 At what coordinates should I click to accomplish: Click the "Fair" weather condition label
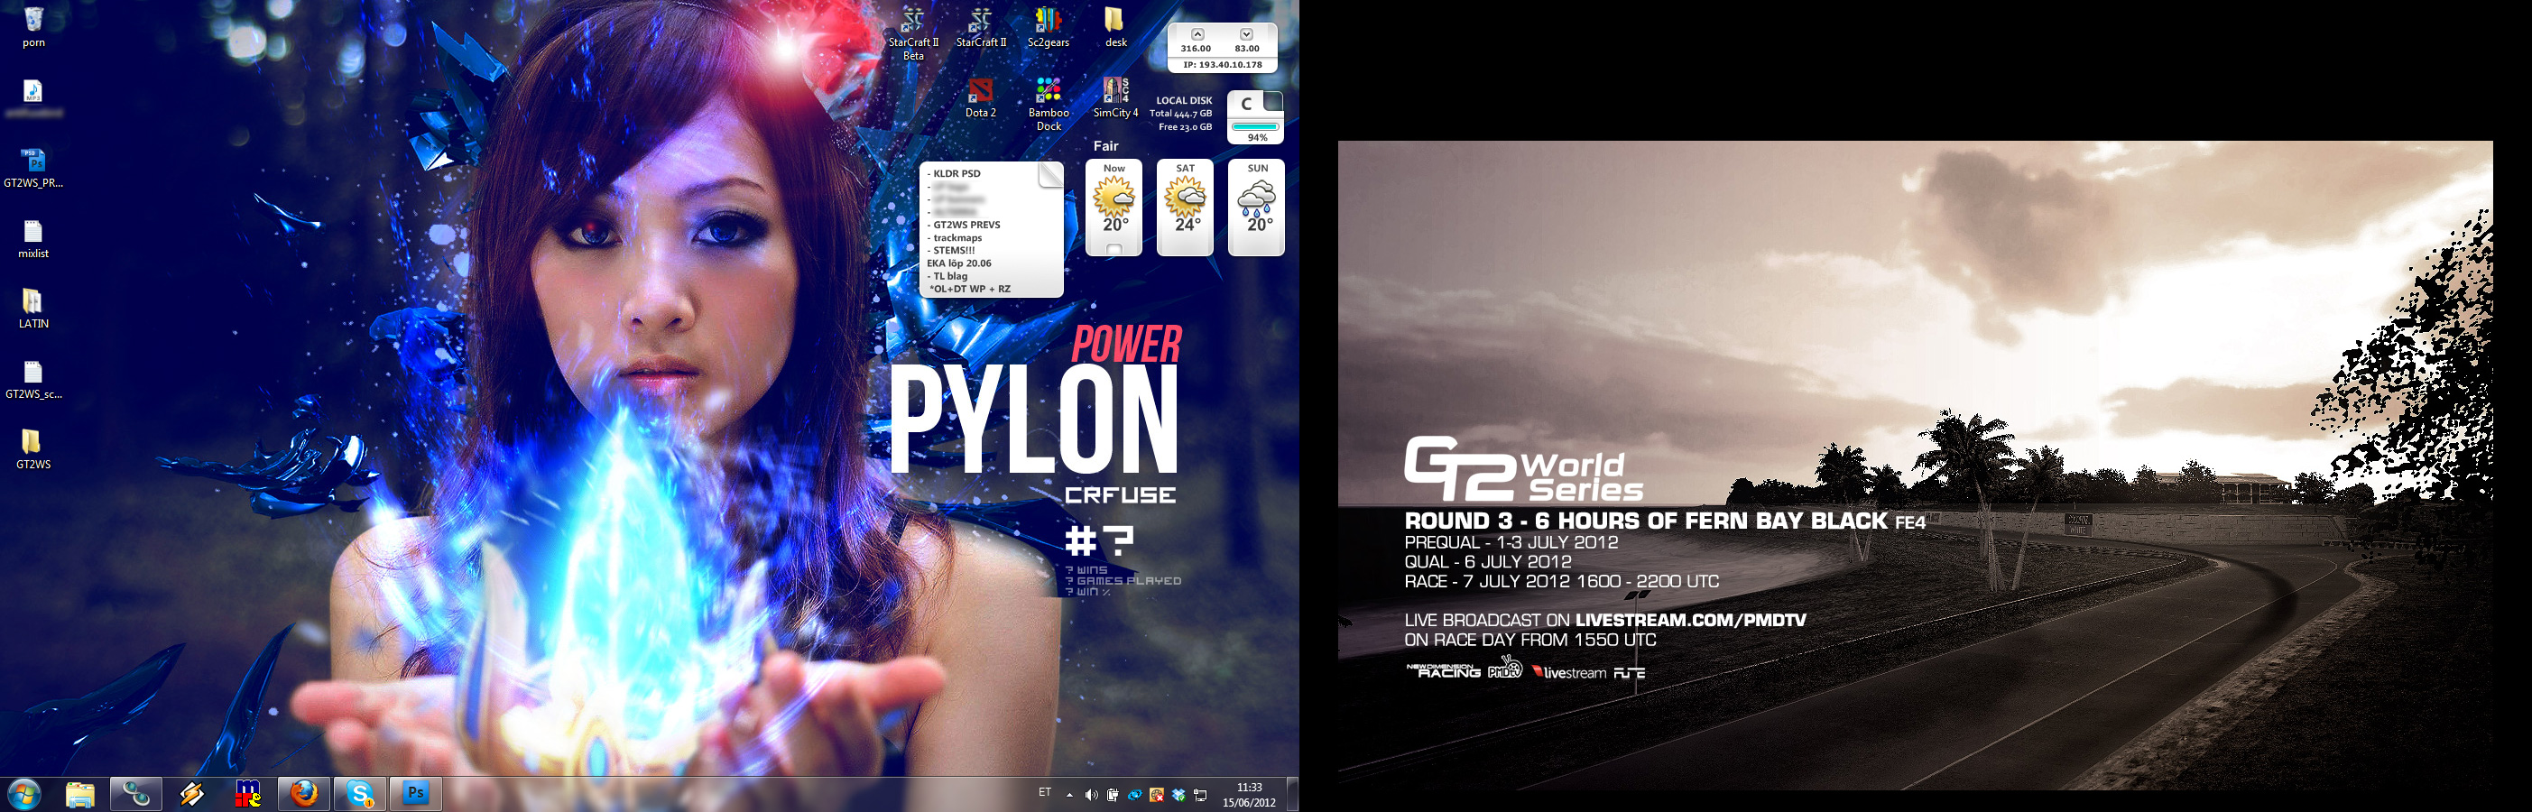1105,145
